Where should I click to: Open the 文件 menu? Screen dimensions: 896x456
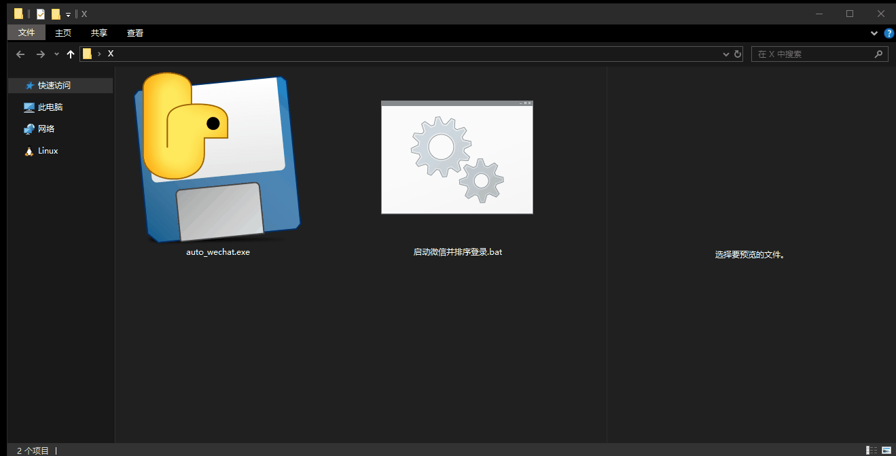point(26,33)
